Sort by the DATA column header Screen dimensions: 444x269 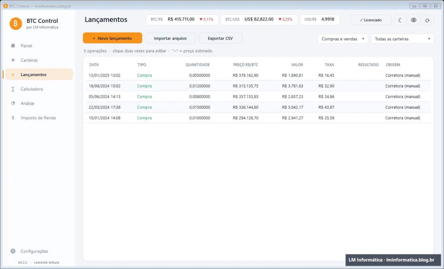coord(94,65)
